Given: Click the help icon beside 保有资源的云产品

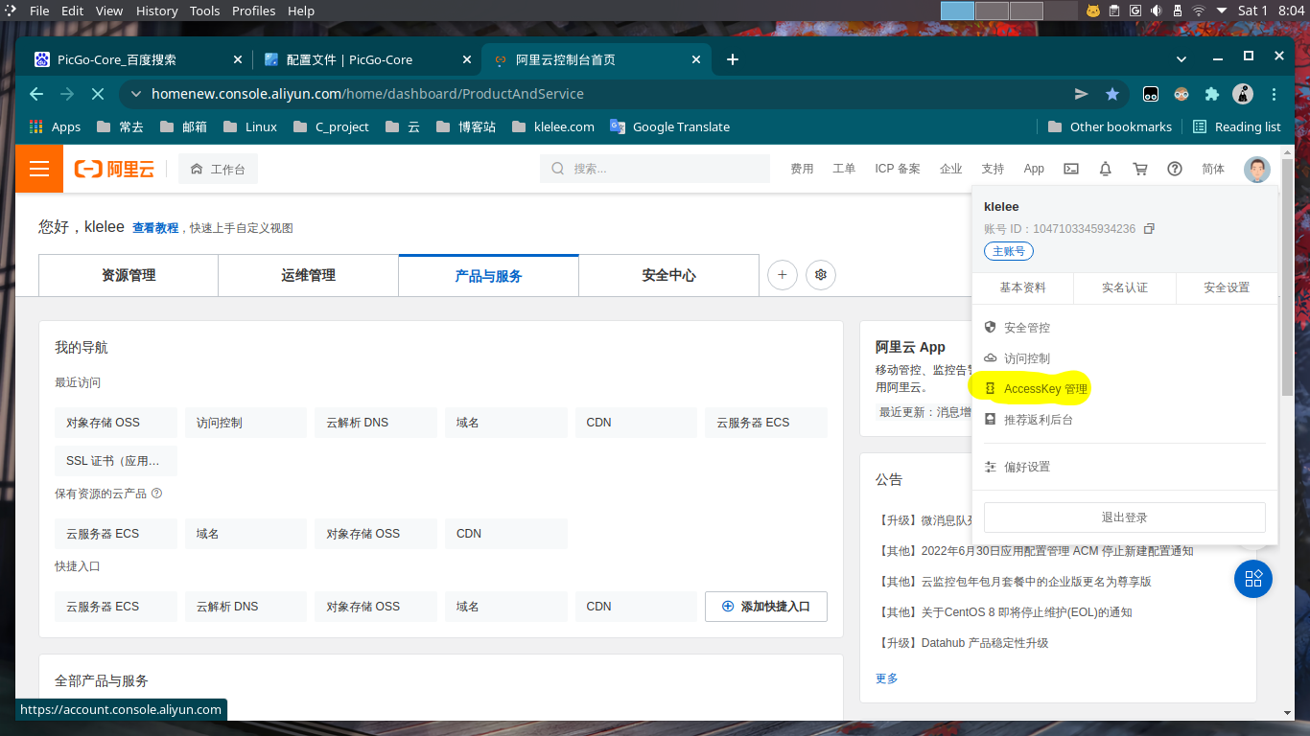Looking at the screenshot, I should click(157, 494).
